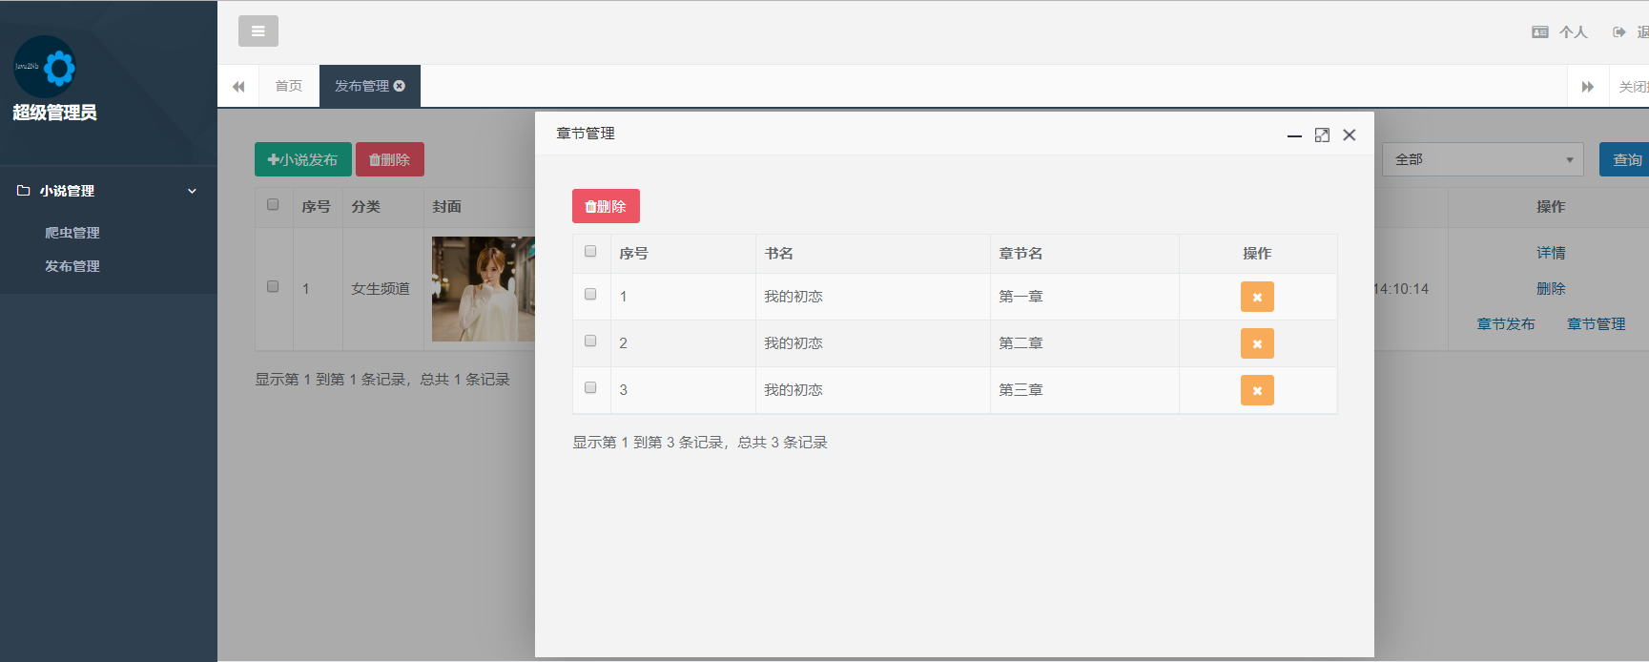Open the 关闭 tab operations dropdown

(x=1632, y=87)
